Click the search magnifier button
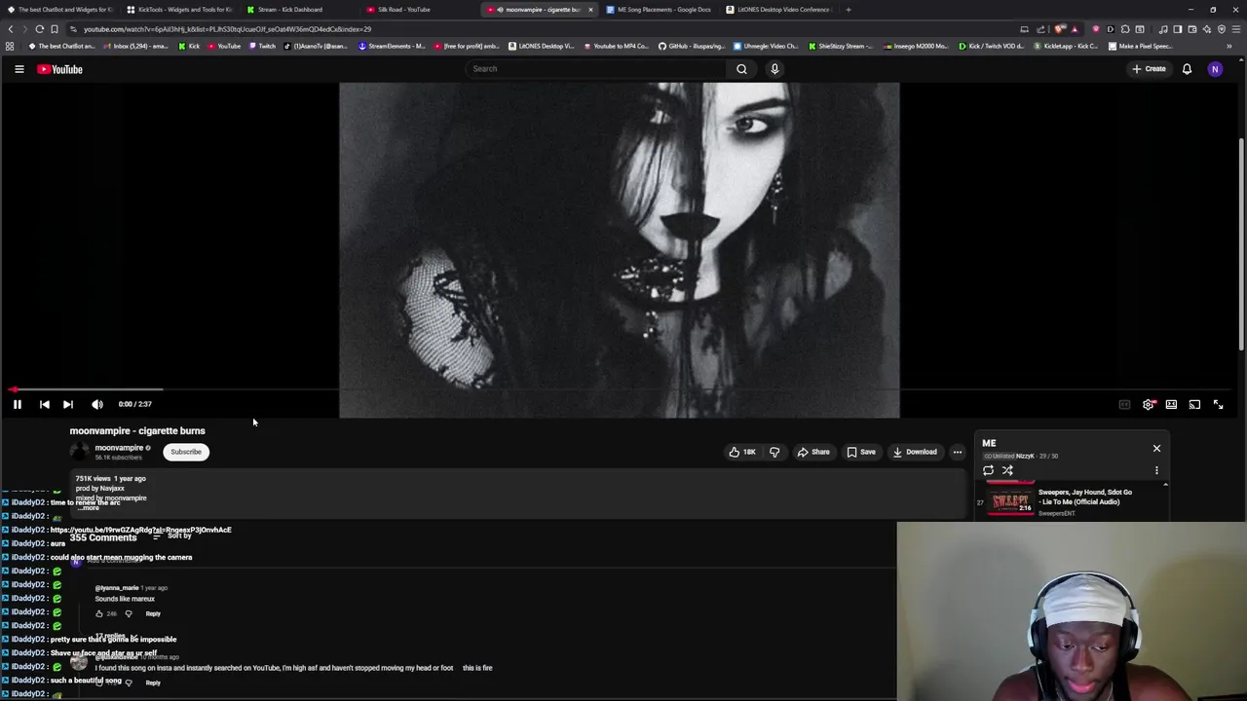This screenshot has height=701, width=1247. (741, 69)
